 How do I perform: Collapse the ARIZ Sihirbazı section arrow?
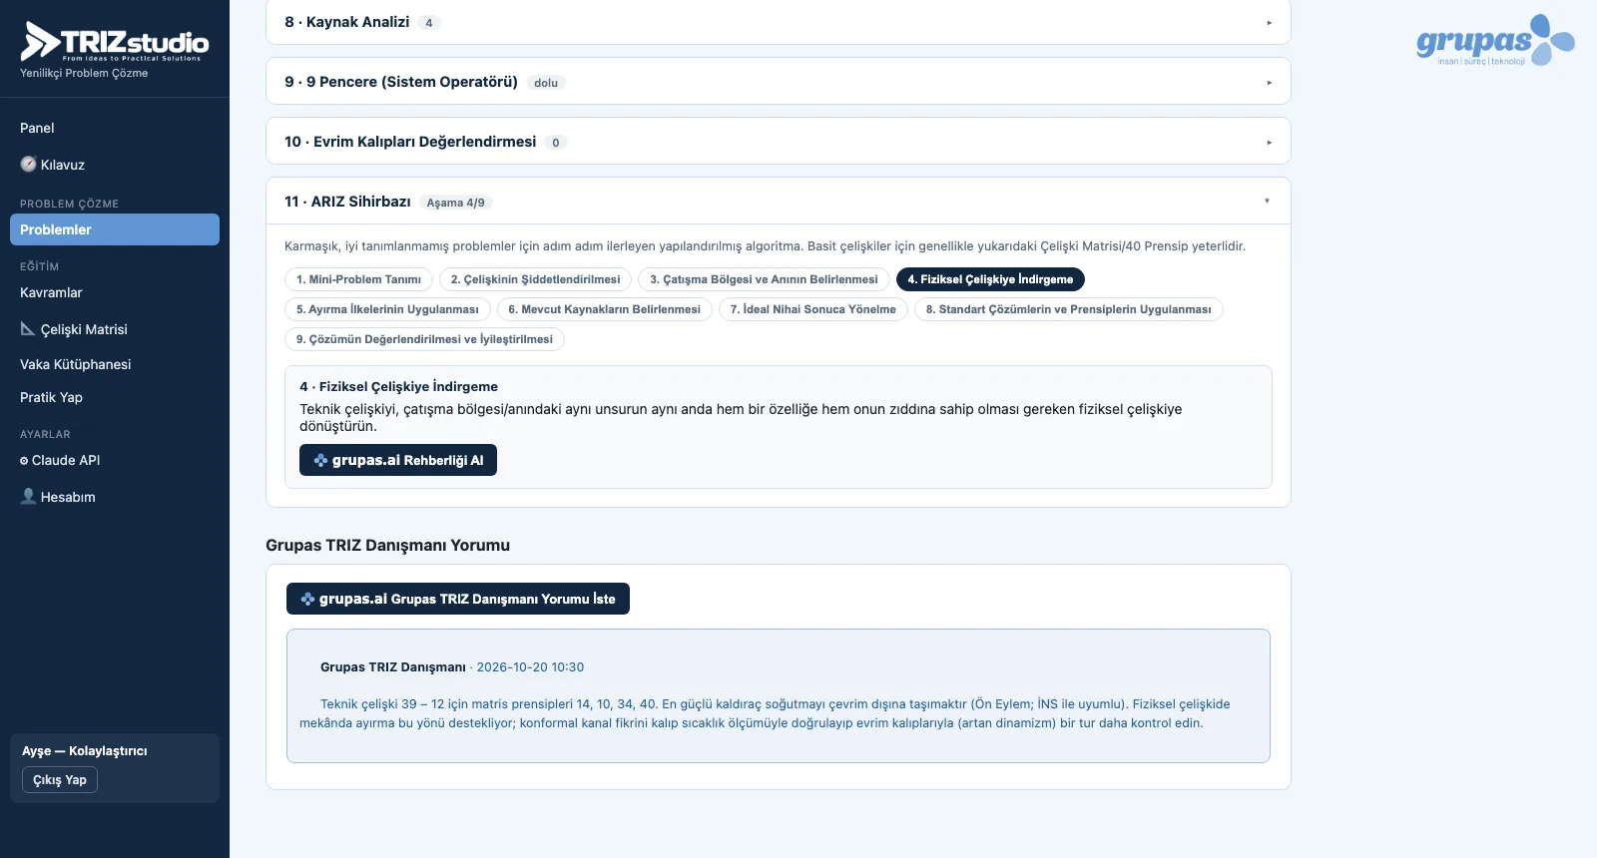1268,201
